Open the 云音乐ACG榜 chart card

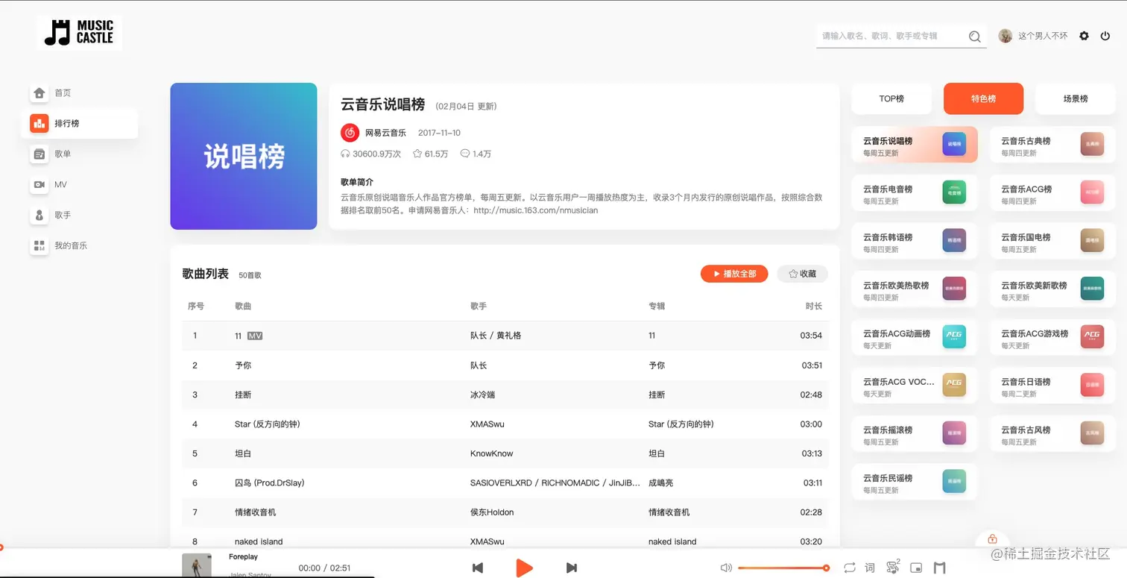[1052, 192]
